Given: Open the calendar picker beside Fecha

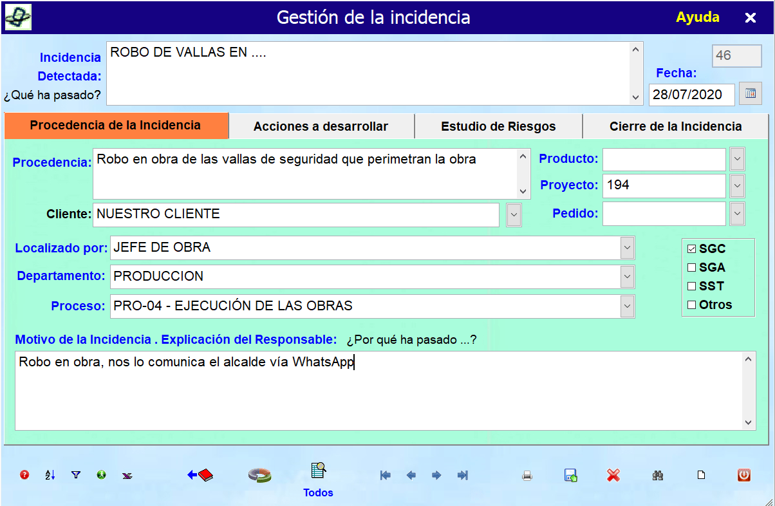Looking at the screenshot, I should (x=751, y=93).
